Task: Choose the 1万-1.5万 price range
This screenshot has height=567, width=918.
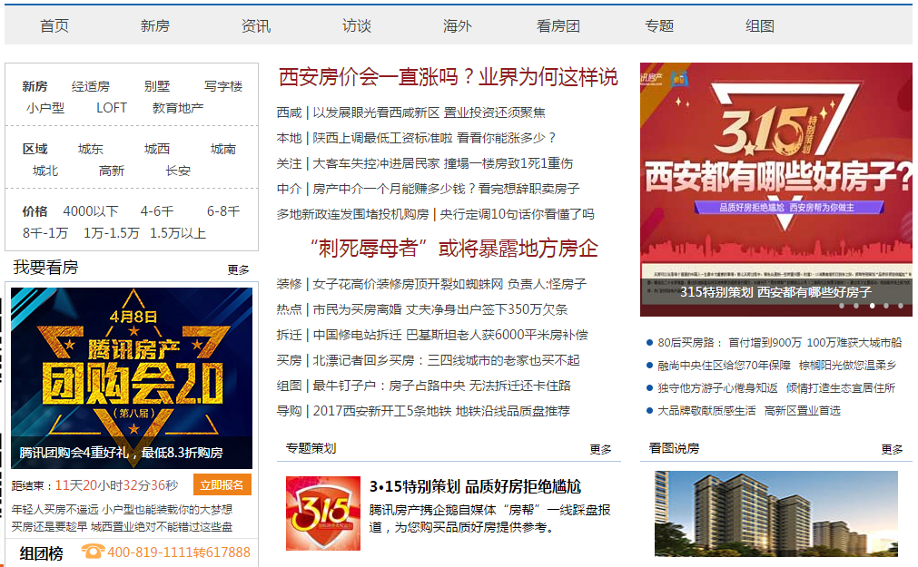Action: pos(112,233)
